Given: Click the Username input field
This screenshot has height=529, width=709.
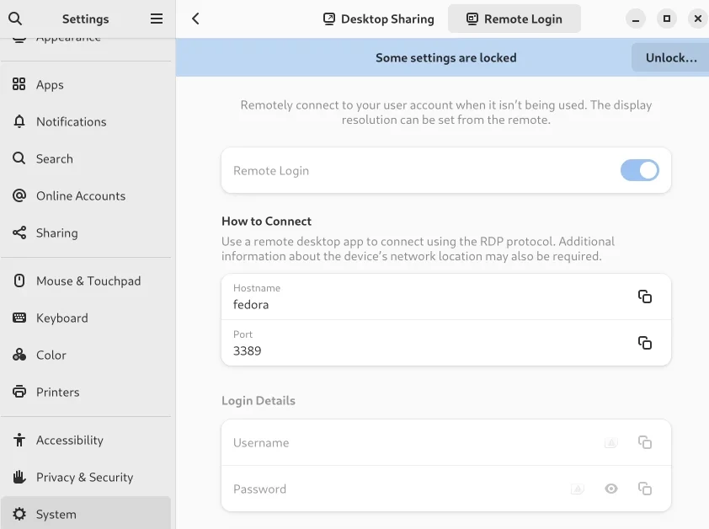Looking at the screenshot, I should pyautogui.click(x=445, y=442).
